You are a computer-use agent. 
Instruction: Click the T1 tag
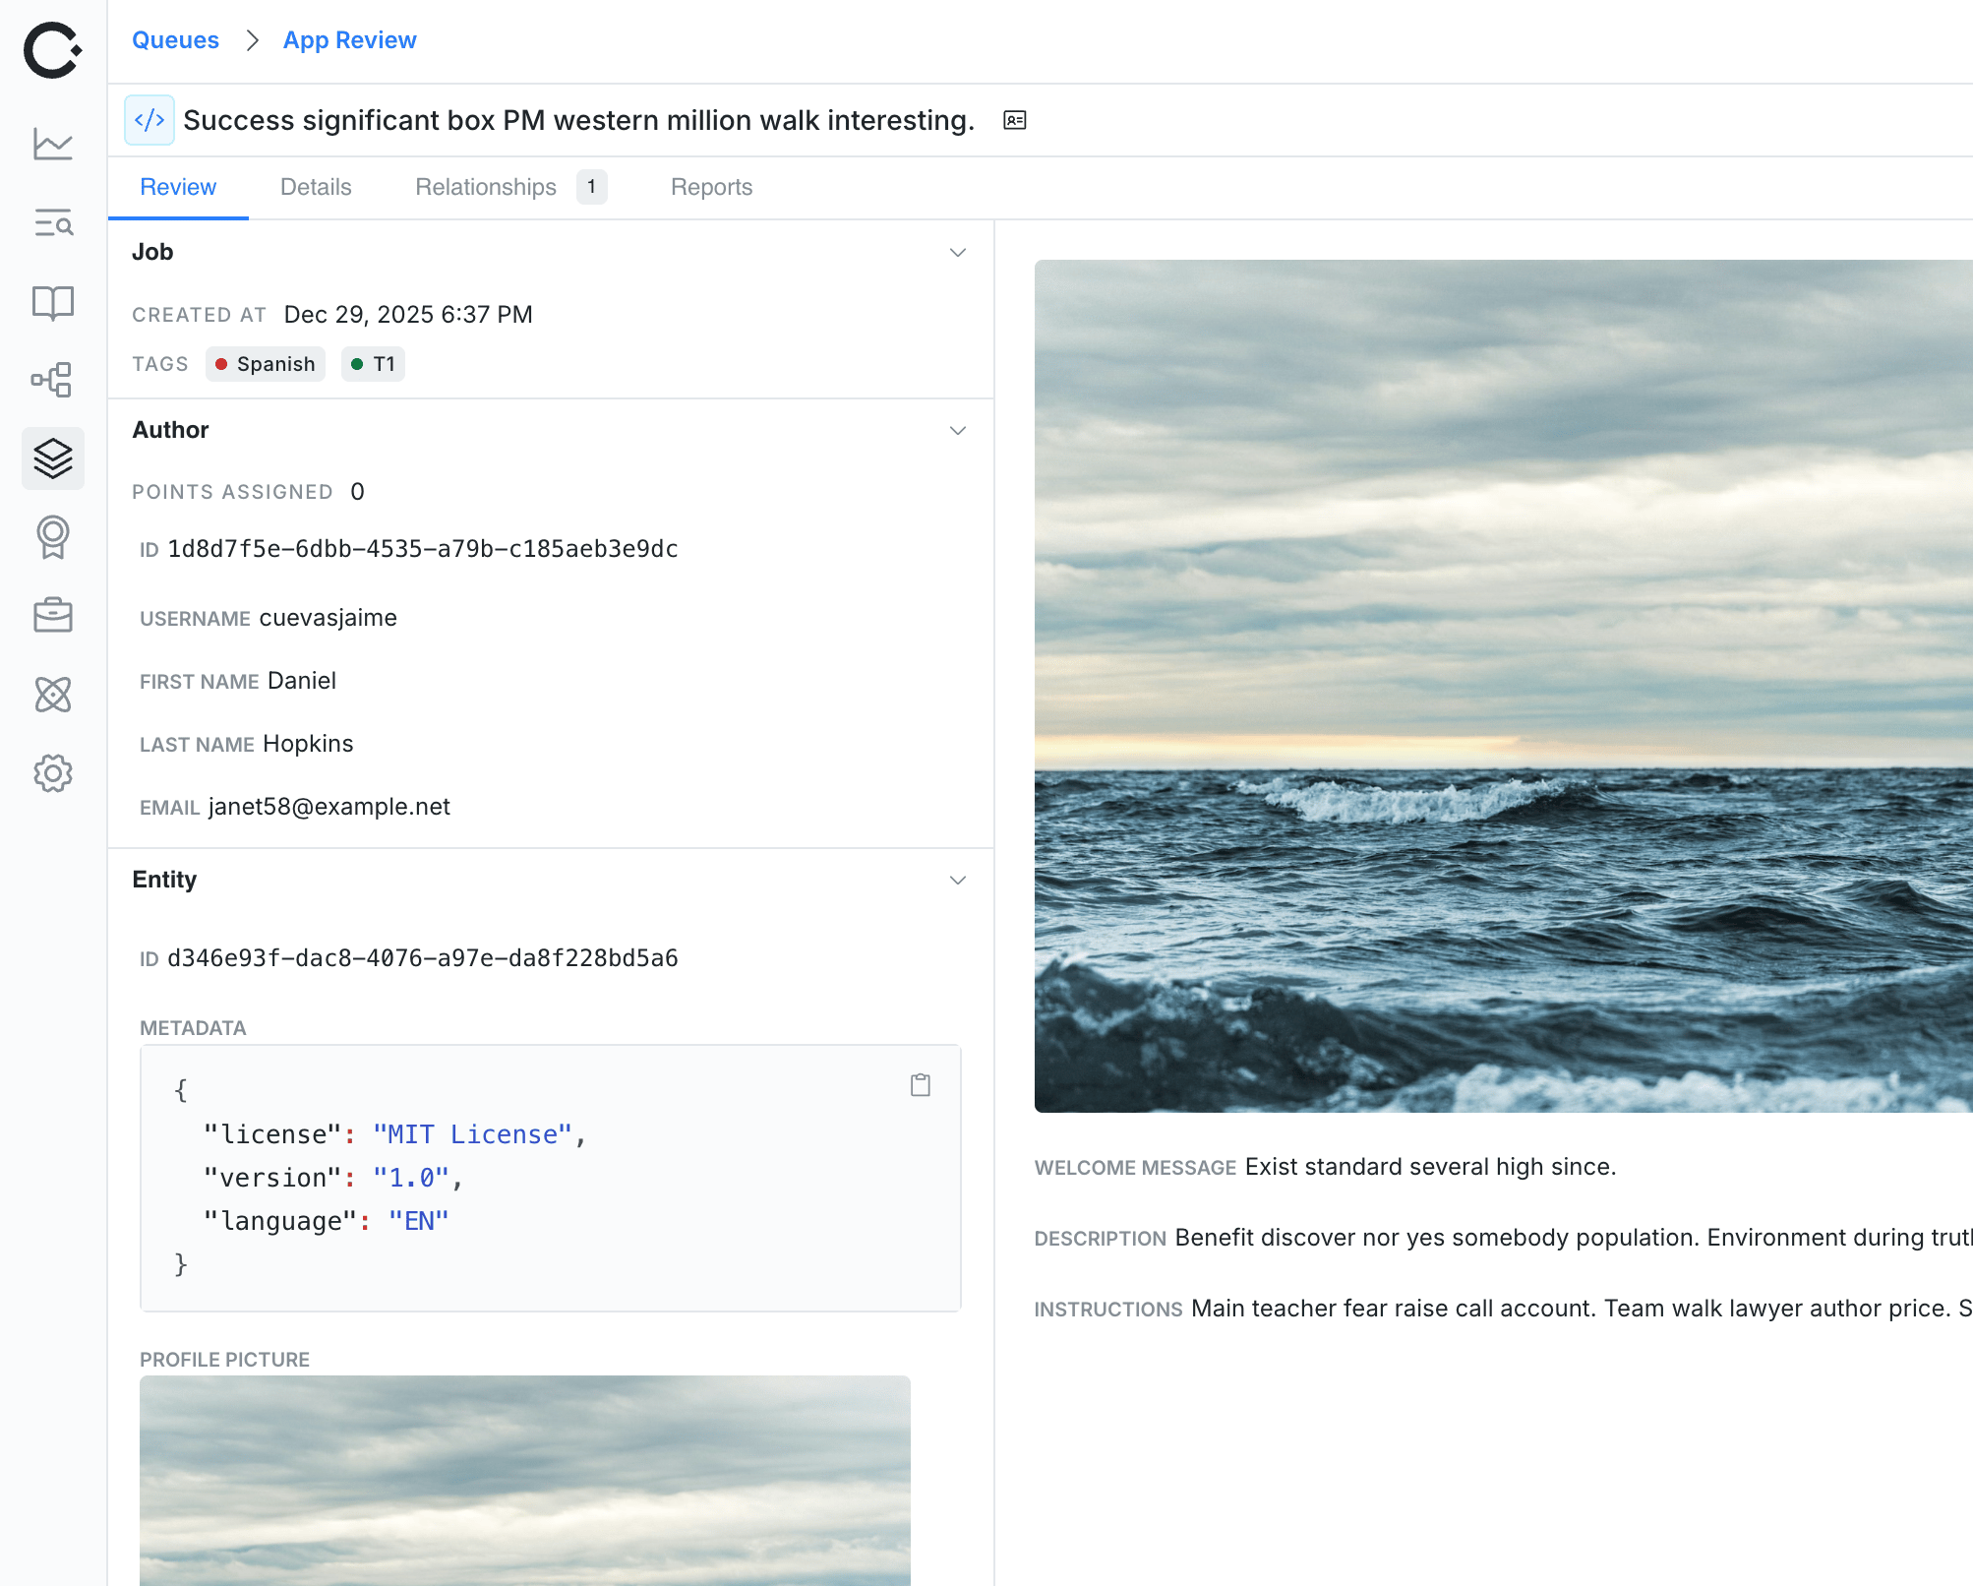[x=374, y=364]
